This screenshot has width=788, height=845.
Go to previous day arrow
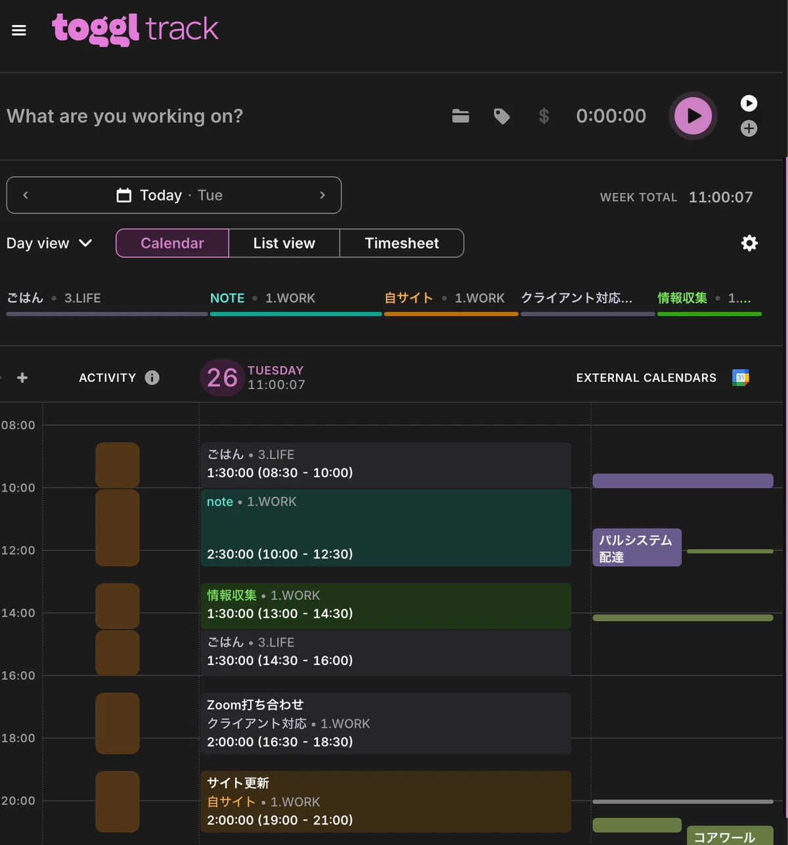(x=26, y=195)
